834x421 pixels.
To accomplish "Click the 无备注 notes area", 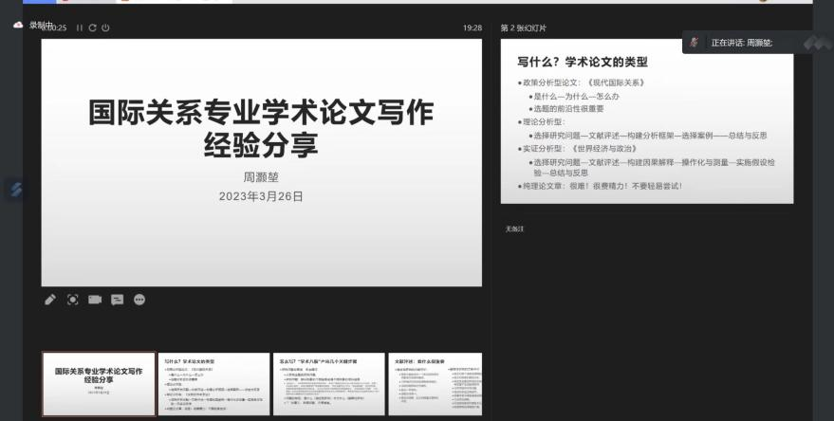I will click(x=514, y=229).
